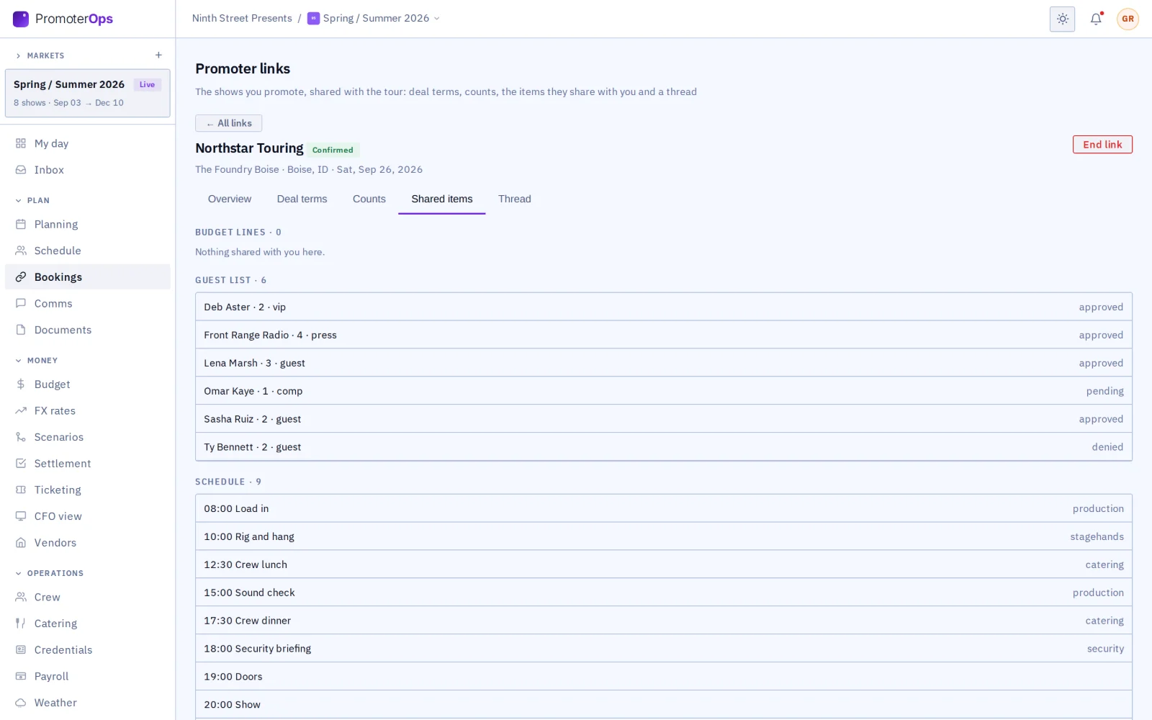Collapse the Money section
Viewport: 1152px width, 720px height.
pos(37,360)
